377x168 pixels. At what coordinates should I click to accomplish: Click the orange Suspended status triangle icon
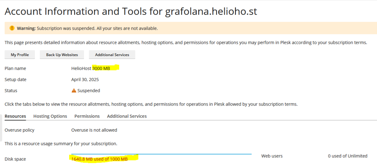pyautogui.click(x=74, y=91)
